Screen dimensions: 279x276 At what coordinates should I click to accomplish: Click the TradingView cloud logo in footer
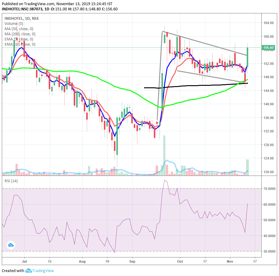click(29, 271)
